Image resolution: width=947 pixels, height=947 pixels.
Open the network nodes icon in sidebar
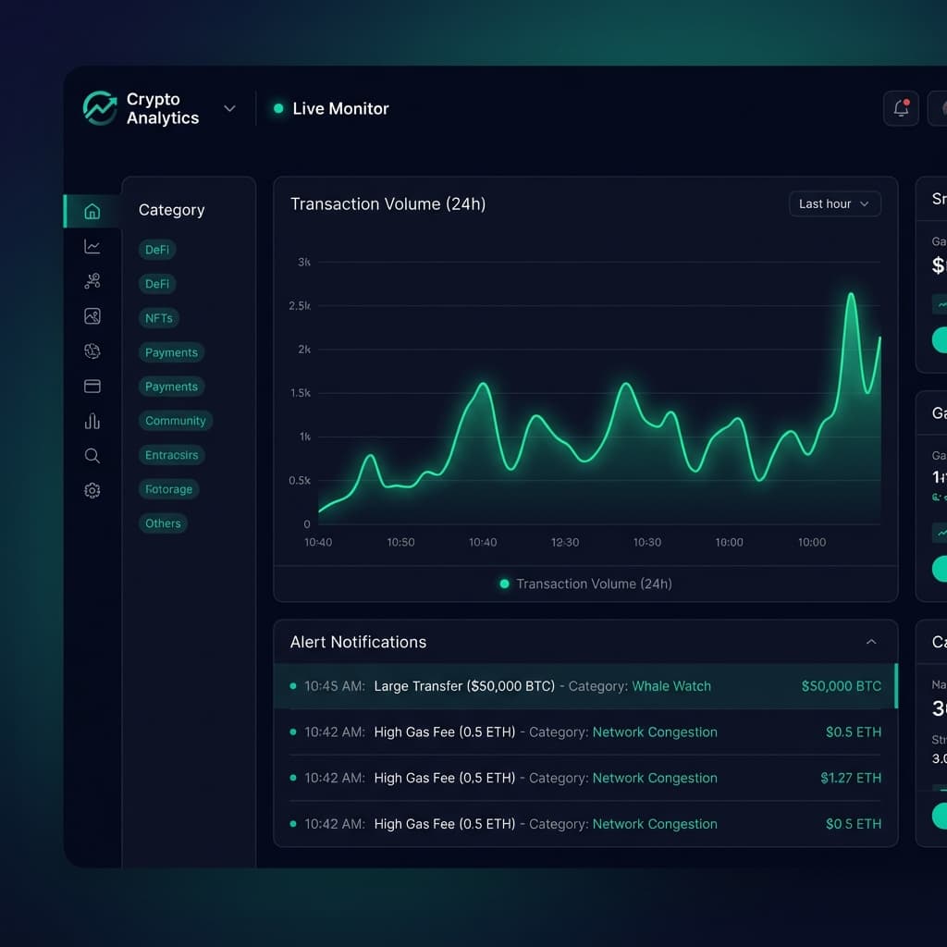(x=92, y=281)
